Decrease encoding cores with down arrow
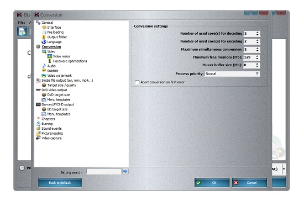 (257, 43)
